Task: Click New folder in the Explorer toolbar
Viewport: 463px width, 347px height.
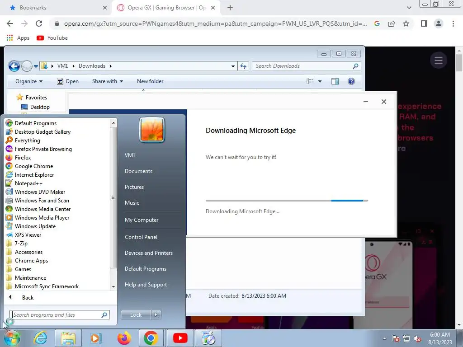Action: pos(150,81)
